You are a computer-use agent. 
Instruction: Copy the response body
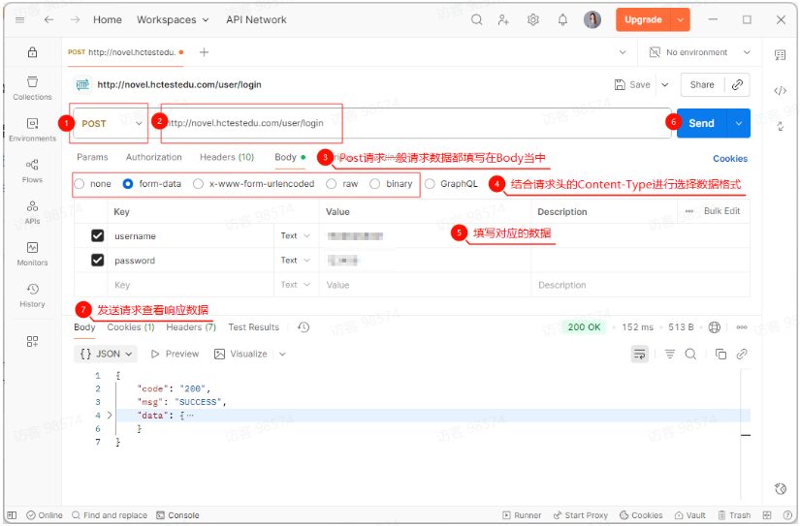(x=720, y=354)
